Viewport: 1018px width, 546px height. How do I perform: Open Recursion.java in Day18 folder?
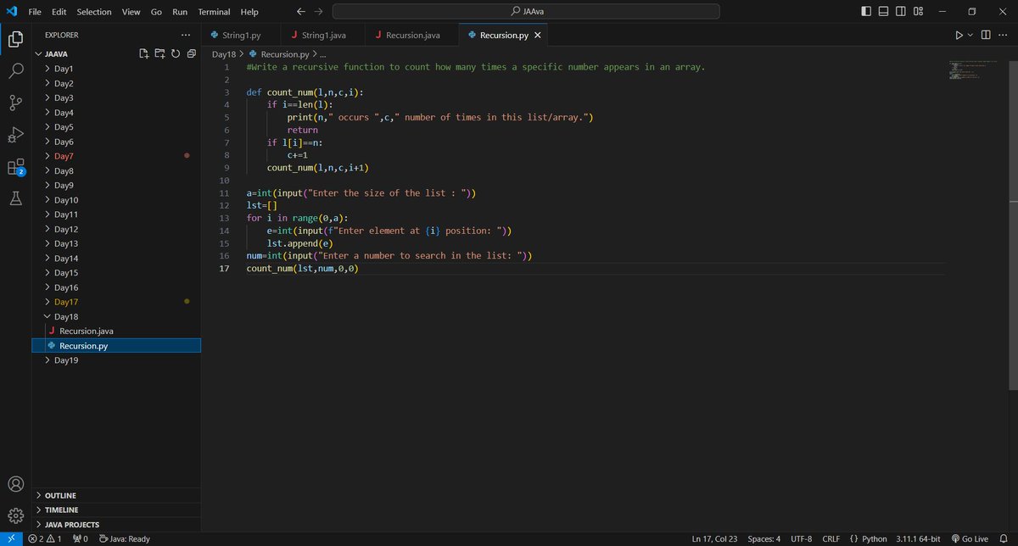tap(116, 331)
